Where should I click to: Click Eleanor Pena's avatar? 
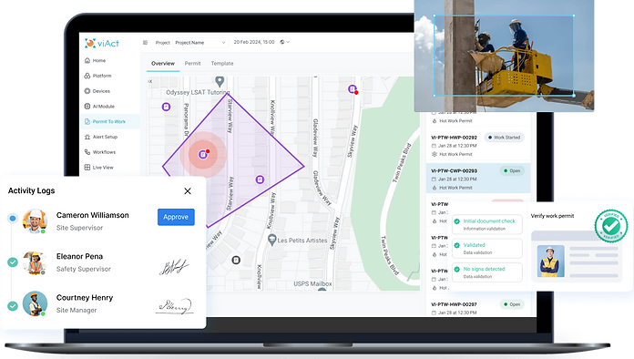click(x=35, y=262)
